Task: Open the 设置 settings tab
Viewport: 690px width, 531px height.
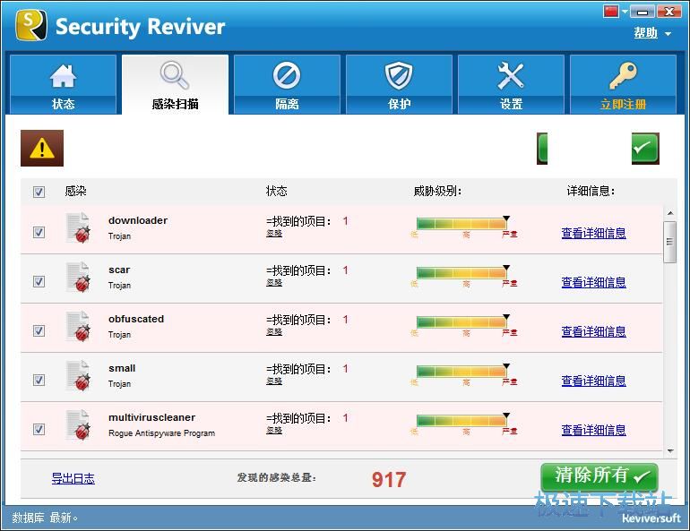Action: [x=511, y=84]
